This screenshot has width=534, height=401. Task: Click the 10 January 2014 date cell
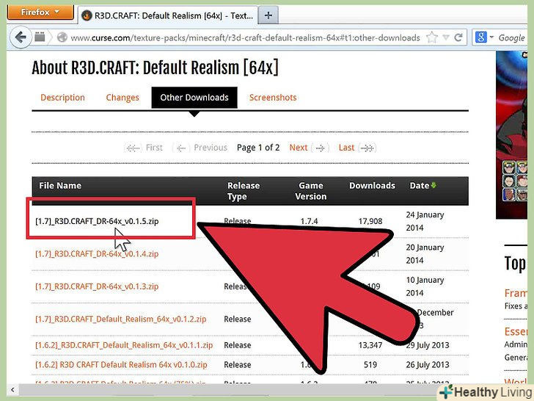tap(425, 286)
